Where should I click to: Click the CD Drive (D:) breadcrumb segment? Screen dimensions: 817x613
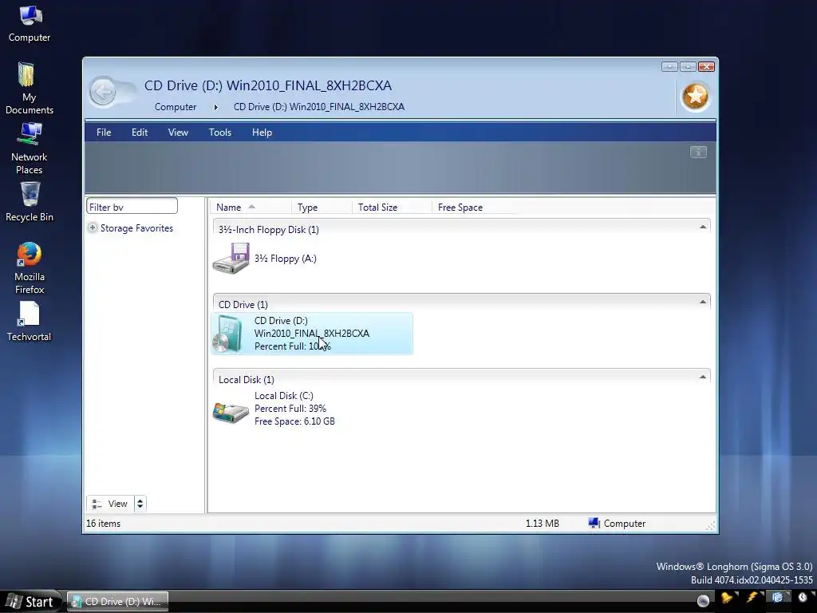(x=319, y=107)
